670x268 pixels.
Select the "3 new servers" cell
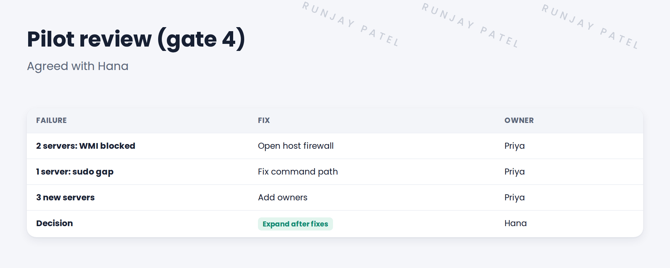66,197
